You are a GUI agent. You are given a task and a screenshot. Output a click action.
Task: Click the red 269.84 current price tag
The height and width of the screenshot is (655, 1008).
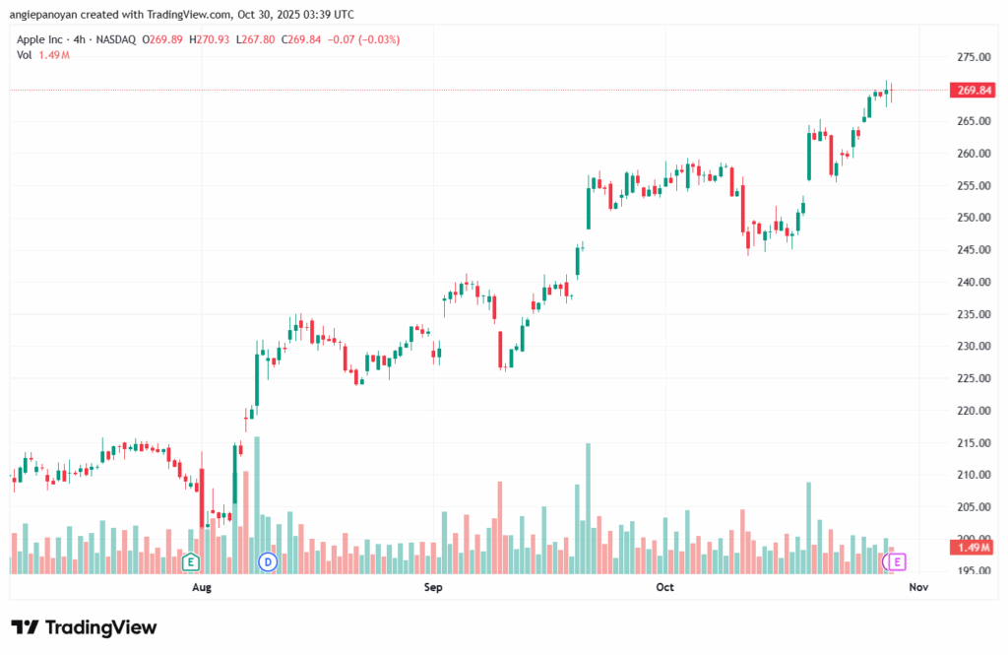point(973,91)
